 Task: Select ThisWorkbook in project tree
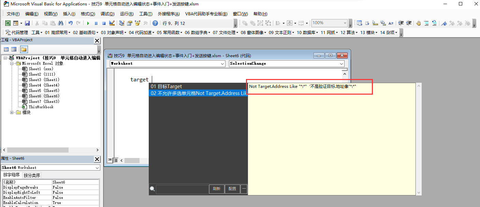[41, 107]
